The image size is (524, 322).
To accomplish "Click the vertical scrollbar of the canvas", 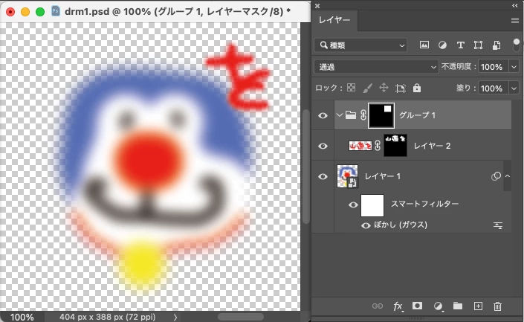I will 305,167.
